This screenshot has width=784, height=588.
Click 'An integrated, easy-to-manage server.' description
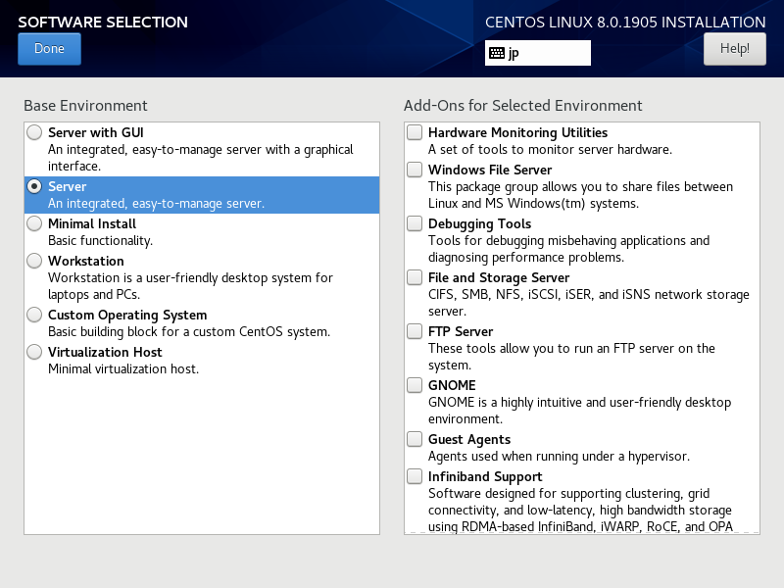point(156,204)
